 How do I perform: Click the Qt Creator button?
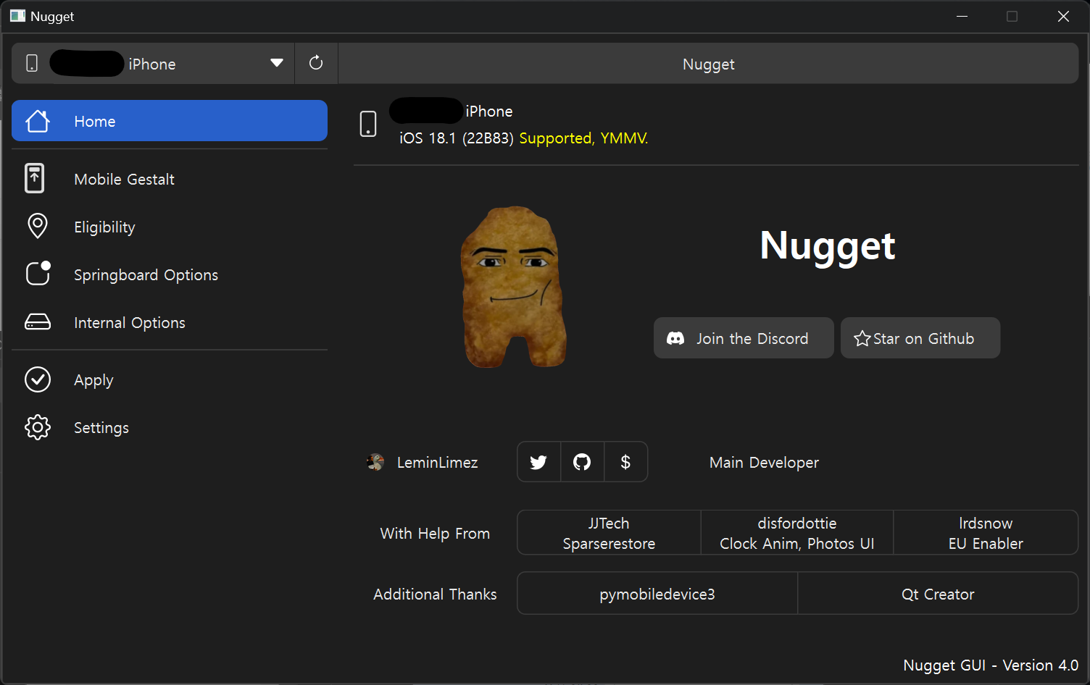[x=938, y=594]
